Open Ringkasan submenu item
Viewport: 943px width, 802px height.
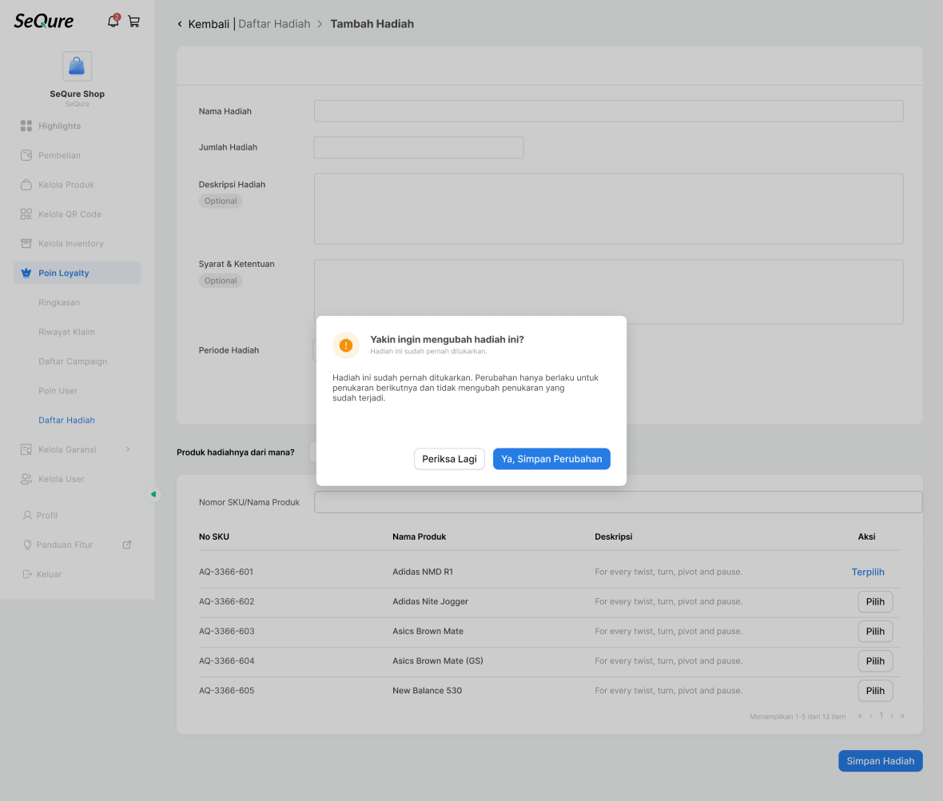(59, 302)
